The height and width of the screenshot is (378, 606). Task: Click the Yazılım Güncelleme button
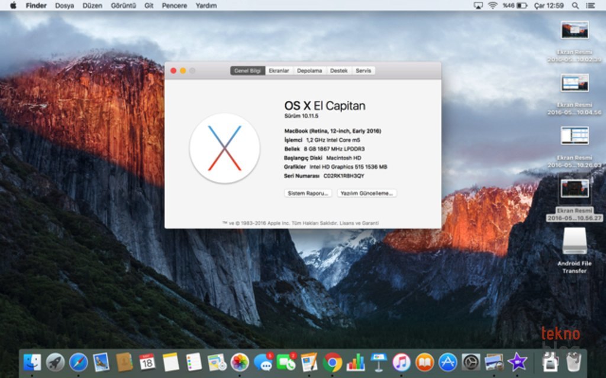click(367, 193)
